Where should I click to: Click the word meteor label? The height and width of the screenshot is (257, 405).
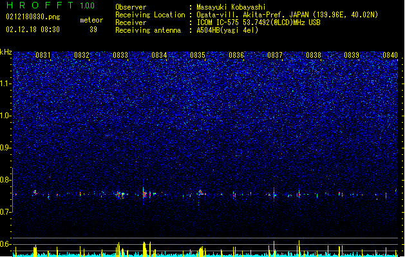(x=91, y=20)
